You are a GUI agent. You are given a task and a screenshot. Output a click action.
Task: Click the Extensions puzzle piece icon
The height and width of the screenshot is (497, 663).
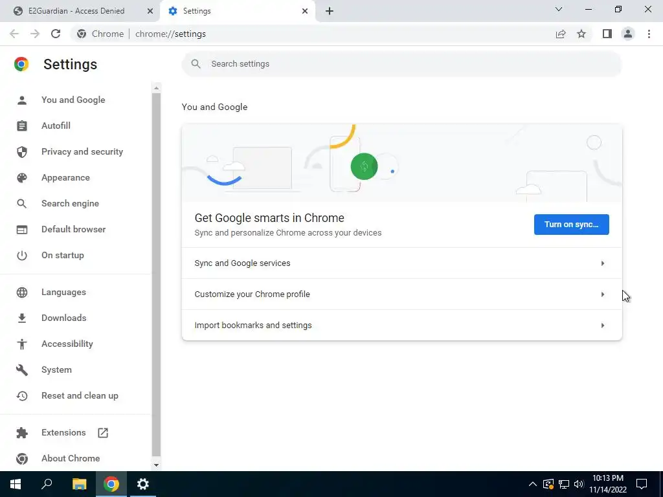pos(22,433)
